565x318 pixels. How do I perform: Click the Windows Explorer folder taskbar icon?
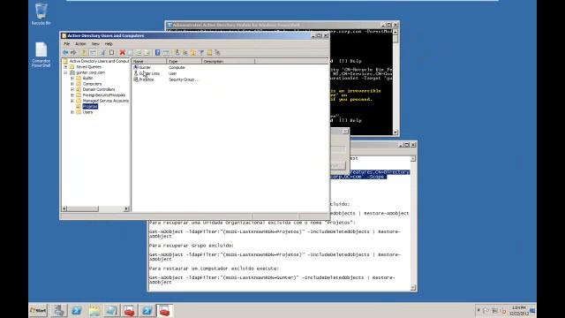94,310
